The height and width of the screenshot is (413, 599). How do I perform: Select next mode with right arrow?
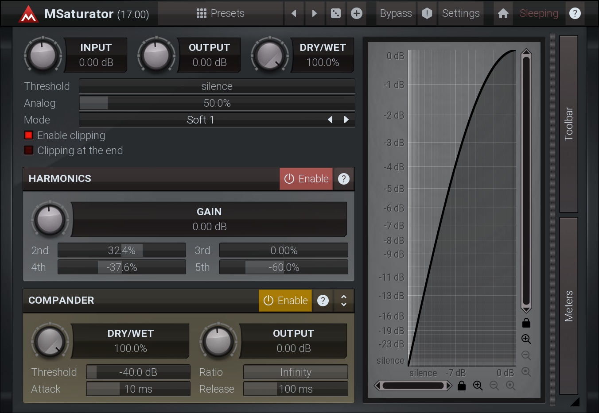(346, 120)
